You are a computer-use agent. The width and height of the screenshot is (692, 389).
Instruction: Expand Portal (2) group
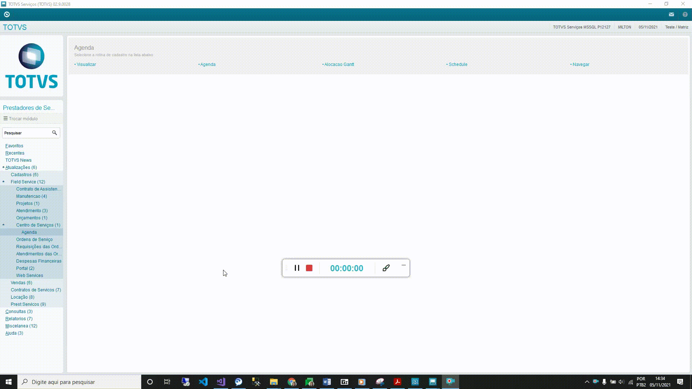[x=25, y=268]
